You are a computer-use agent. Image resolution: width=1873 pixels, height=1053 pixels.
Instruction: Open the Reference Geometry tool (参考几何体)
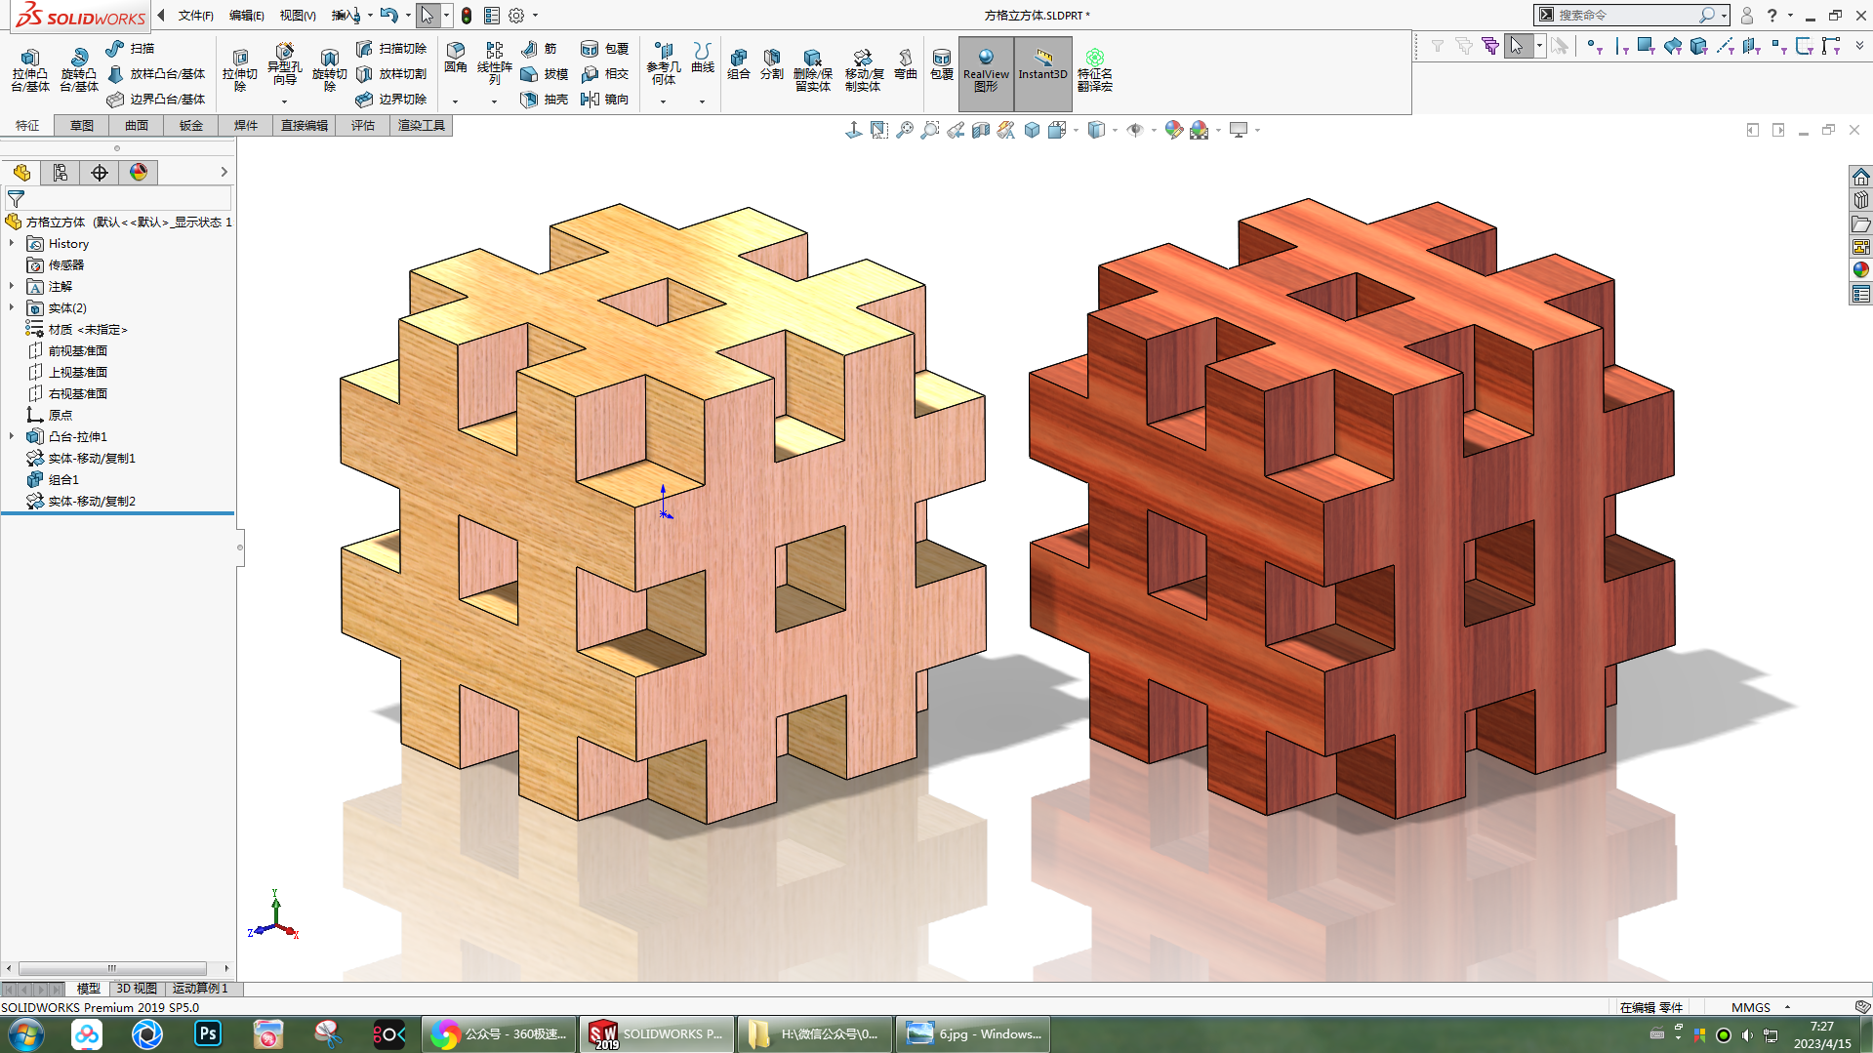[x=664, y=63]
